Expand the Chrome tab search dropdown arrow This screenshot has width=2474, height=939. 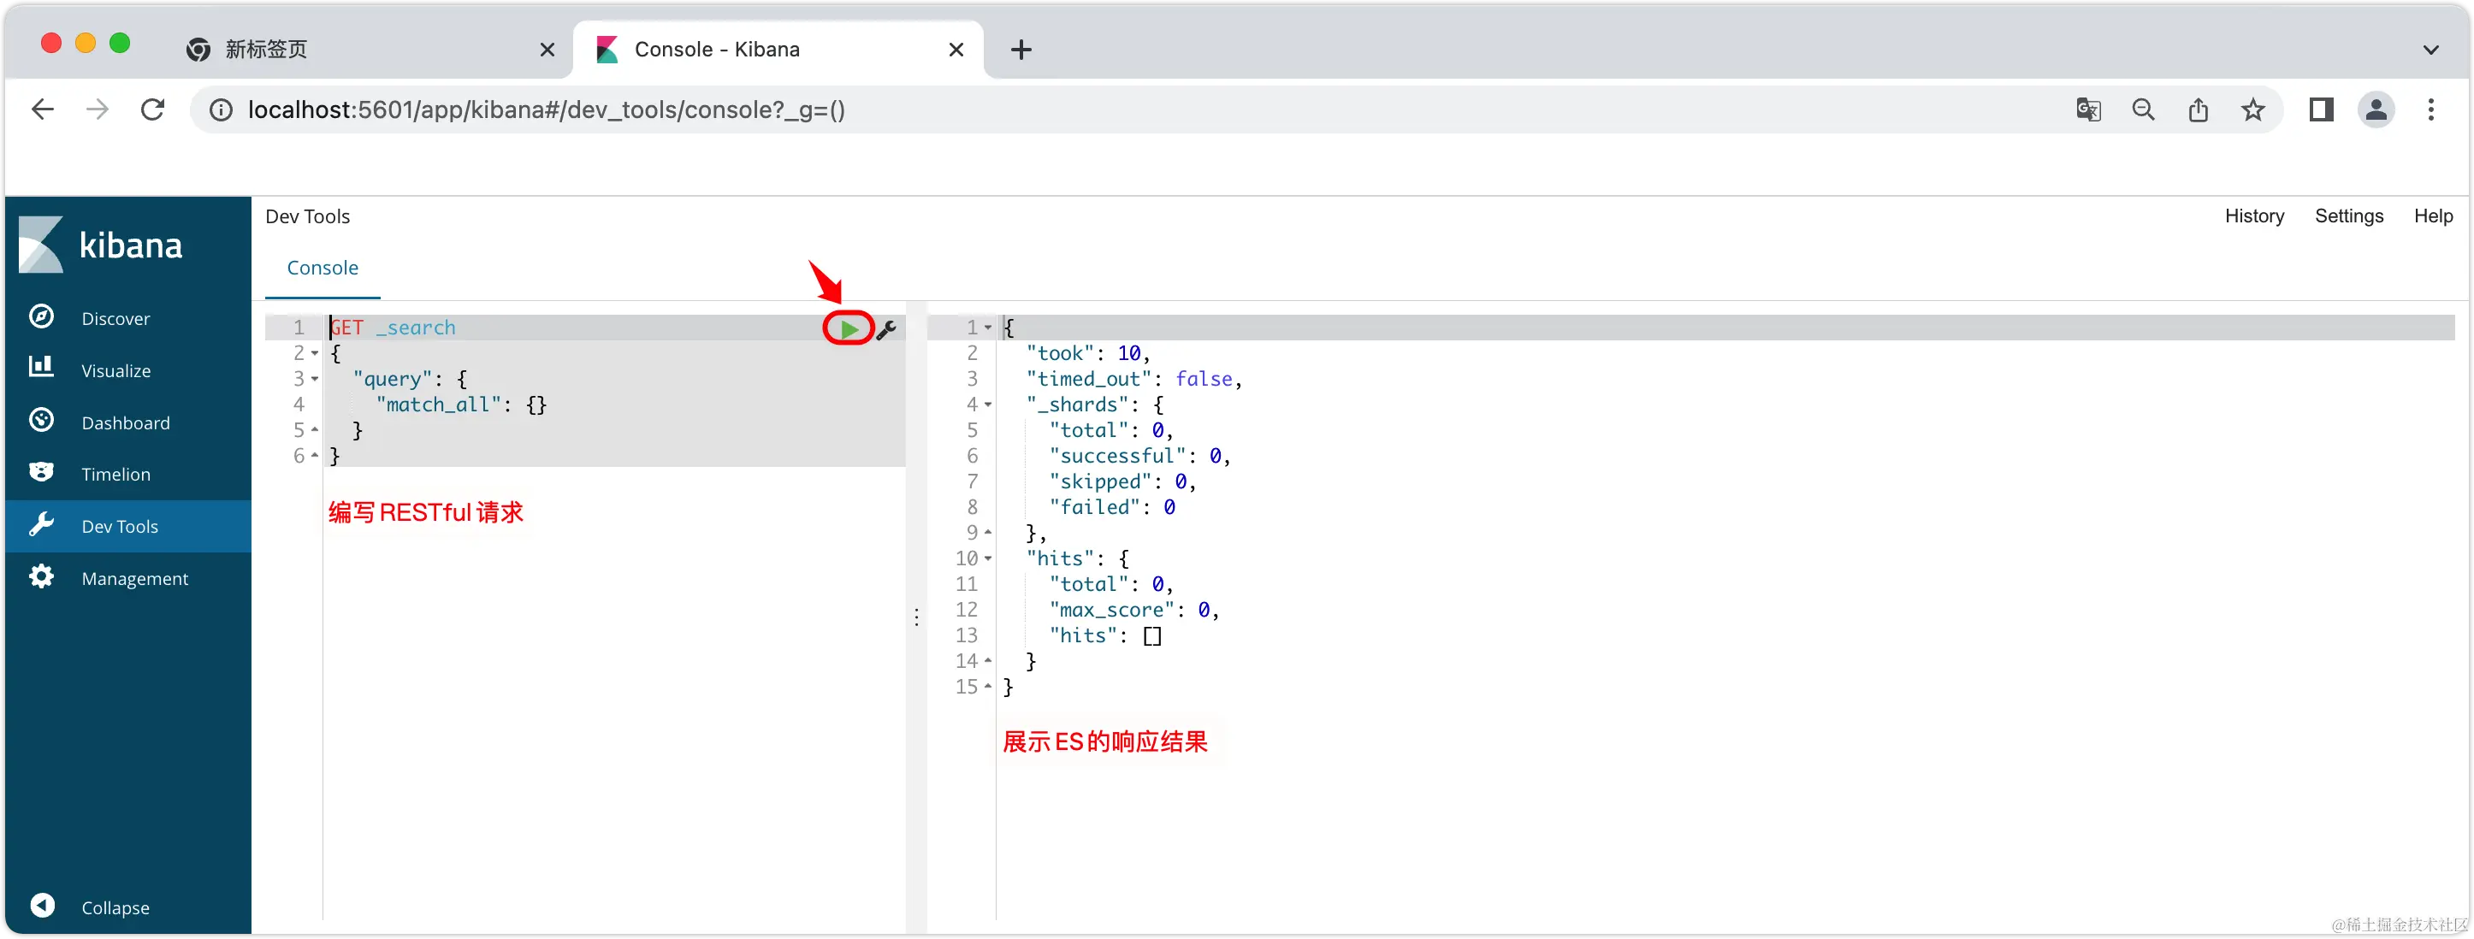tap(2430, 49)
